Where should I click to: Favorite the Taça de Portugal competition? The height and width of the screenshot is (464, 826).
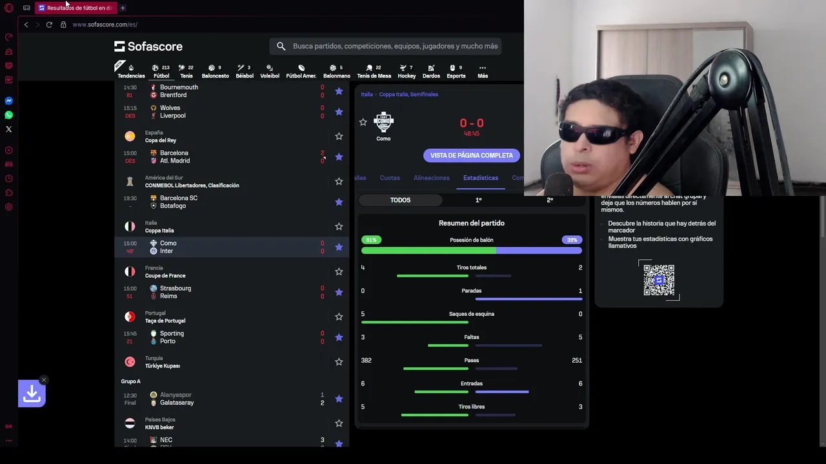(x=339, y=316)
